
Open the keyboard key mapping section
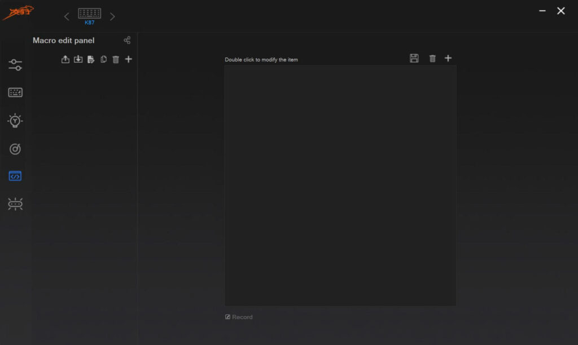[x=15, y=92]
